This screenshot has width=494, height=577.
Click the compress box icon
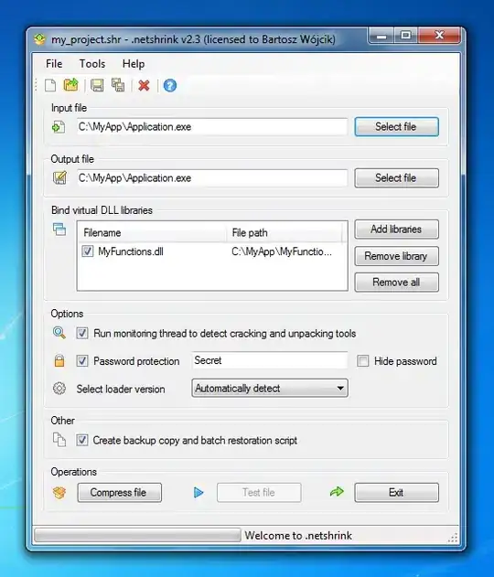(x=59, y=492)
